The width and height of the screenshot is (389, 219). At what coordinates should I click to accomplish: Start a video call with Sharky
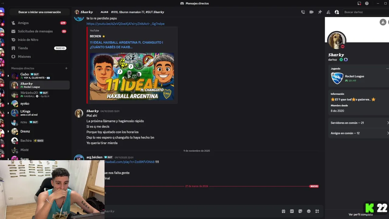coord(312,12)
